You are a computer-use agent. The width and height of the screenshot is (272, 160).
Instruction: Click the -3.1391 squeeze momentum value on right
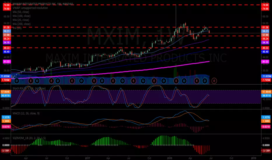tap(266, 151)
